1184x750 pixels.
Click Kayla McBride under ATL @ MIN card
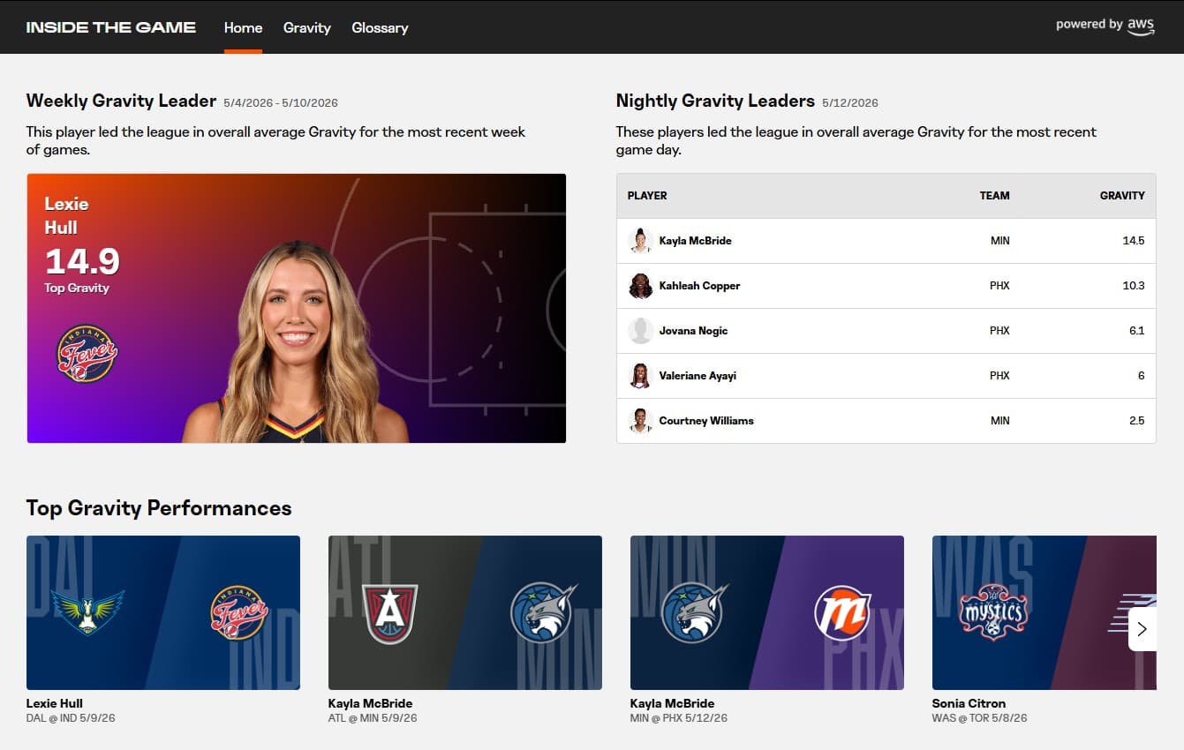tap(370, 703)
